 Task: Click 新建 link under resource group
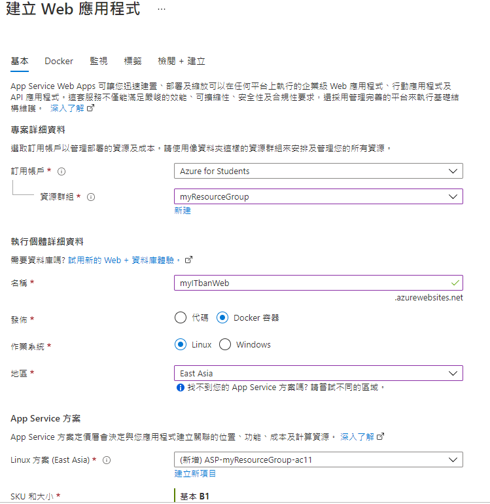pyautogui.click(x=183, y=211)
